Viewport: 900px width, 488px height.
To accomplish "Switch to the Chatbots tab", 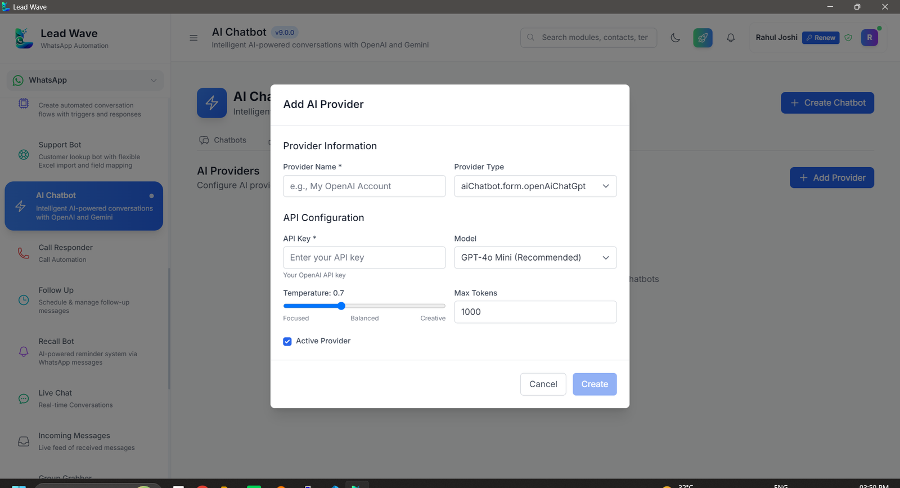I will pyautogui.click(x=223, y=140).
